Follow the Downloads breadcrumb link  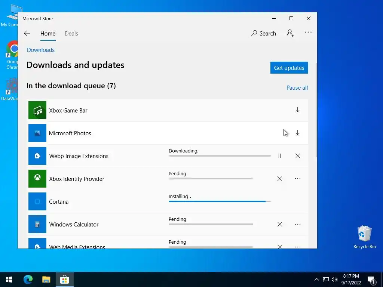coord(41,50)
